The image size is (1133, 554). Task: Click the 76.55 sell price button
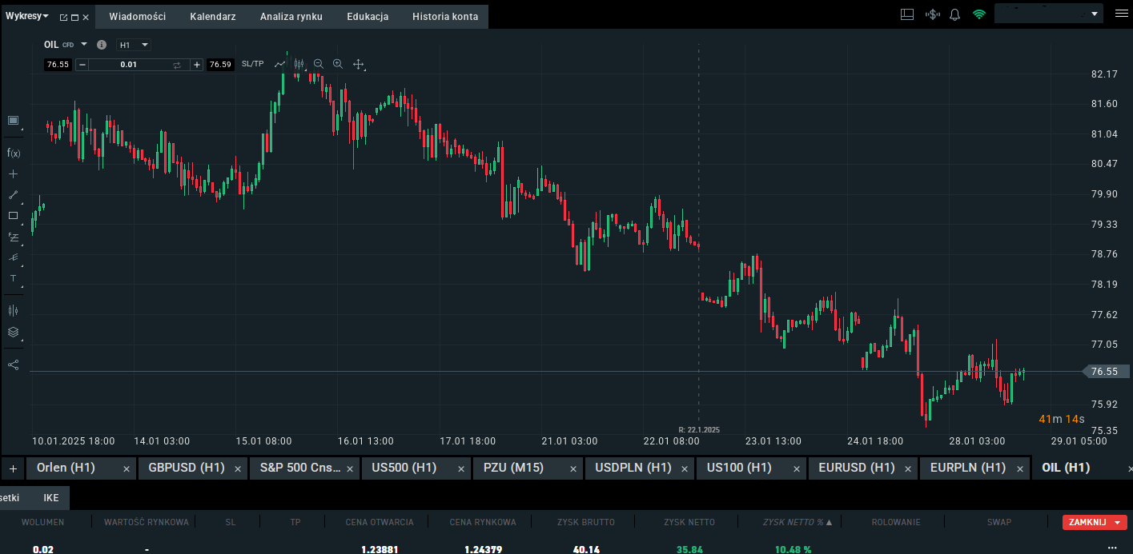click(58, 65)
